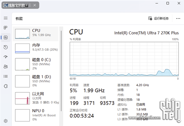
Task: Show the 磁盘 0 (C:) performance
Action: pyautogui.click(x=36, y=63)
